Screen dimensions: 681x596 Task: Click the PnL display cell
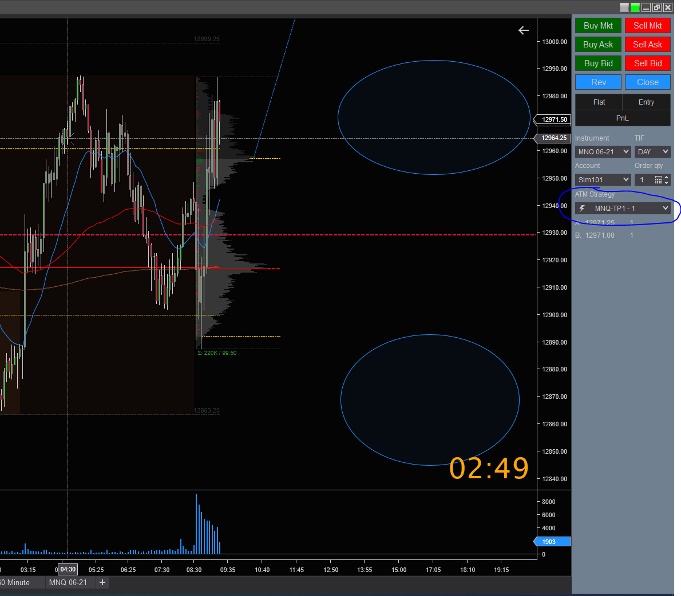pyautogui.click(x=623, y=118)
